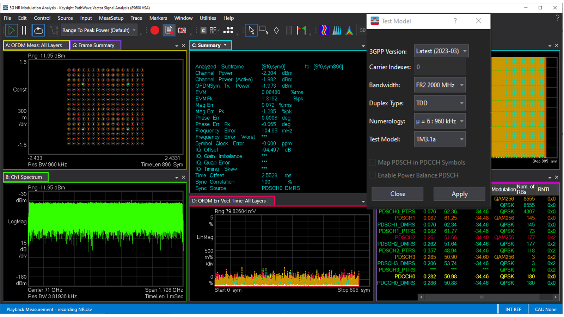Open the cumulative history persistence display icon
Screen dimensions: 564x317
click(x=337, y=30)
